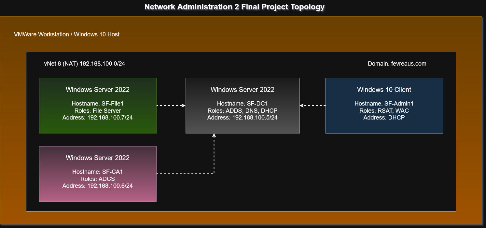The width and height of the screenshot is (486, 228).
Task: Select the dashed arrow from SF-File1 to SF-DC1
Action: [x=171, y=105]
